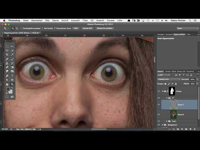Image resolution: width=200 pixels, height=150 pixels.
Task: Open the Filter menu
Action: [x=85, y=20]
